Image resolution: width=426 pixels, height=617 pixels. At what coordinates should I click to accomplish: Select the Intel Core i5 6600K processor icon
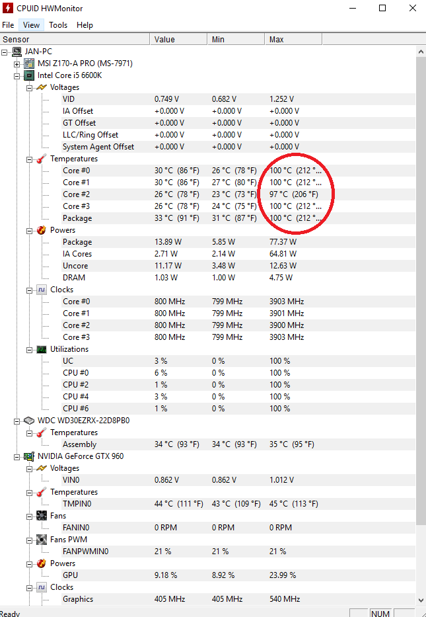pyautogui.click(x=29, y=75)
